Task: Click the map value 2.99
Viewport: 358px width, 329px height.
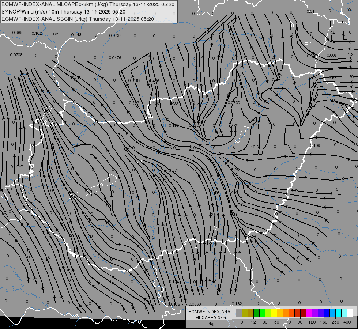Action: coord(174,103)
